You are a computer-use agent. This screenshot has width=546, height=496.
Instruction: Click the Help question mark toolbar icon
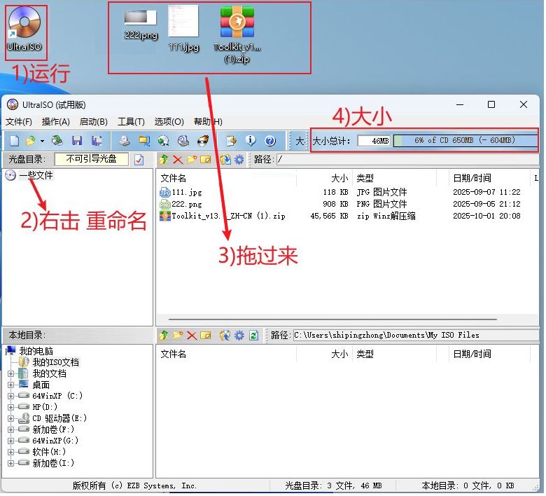pos(270,141)
